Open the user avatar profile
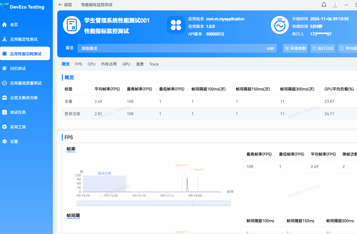Image resolution: width=357 pixels, height=234 pixels. [x=335, y=5]
